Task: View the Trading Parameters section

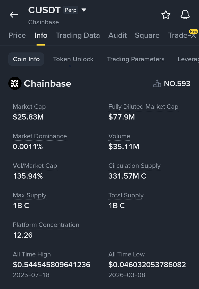Action: tap(135, 59)
